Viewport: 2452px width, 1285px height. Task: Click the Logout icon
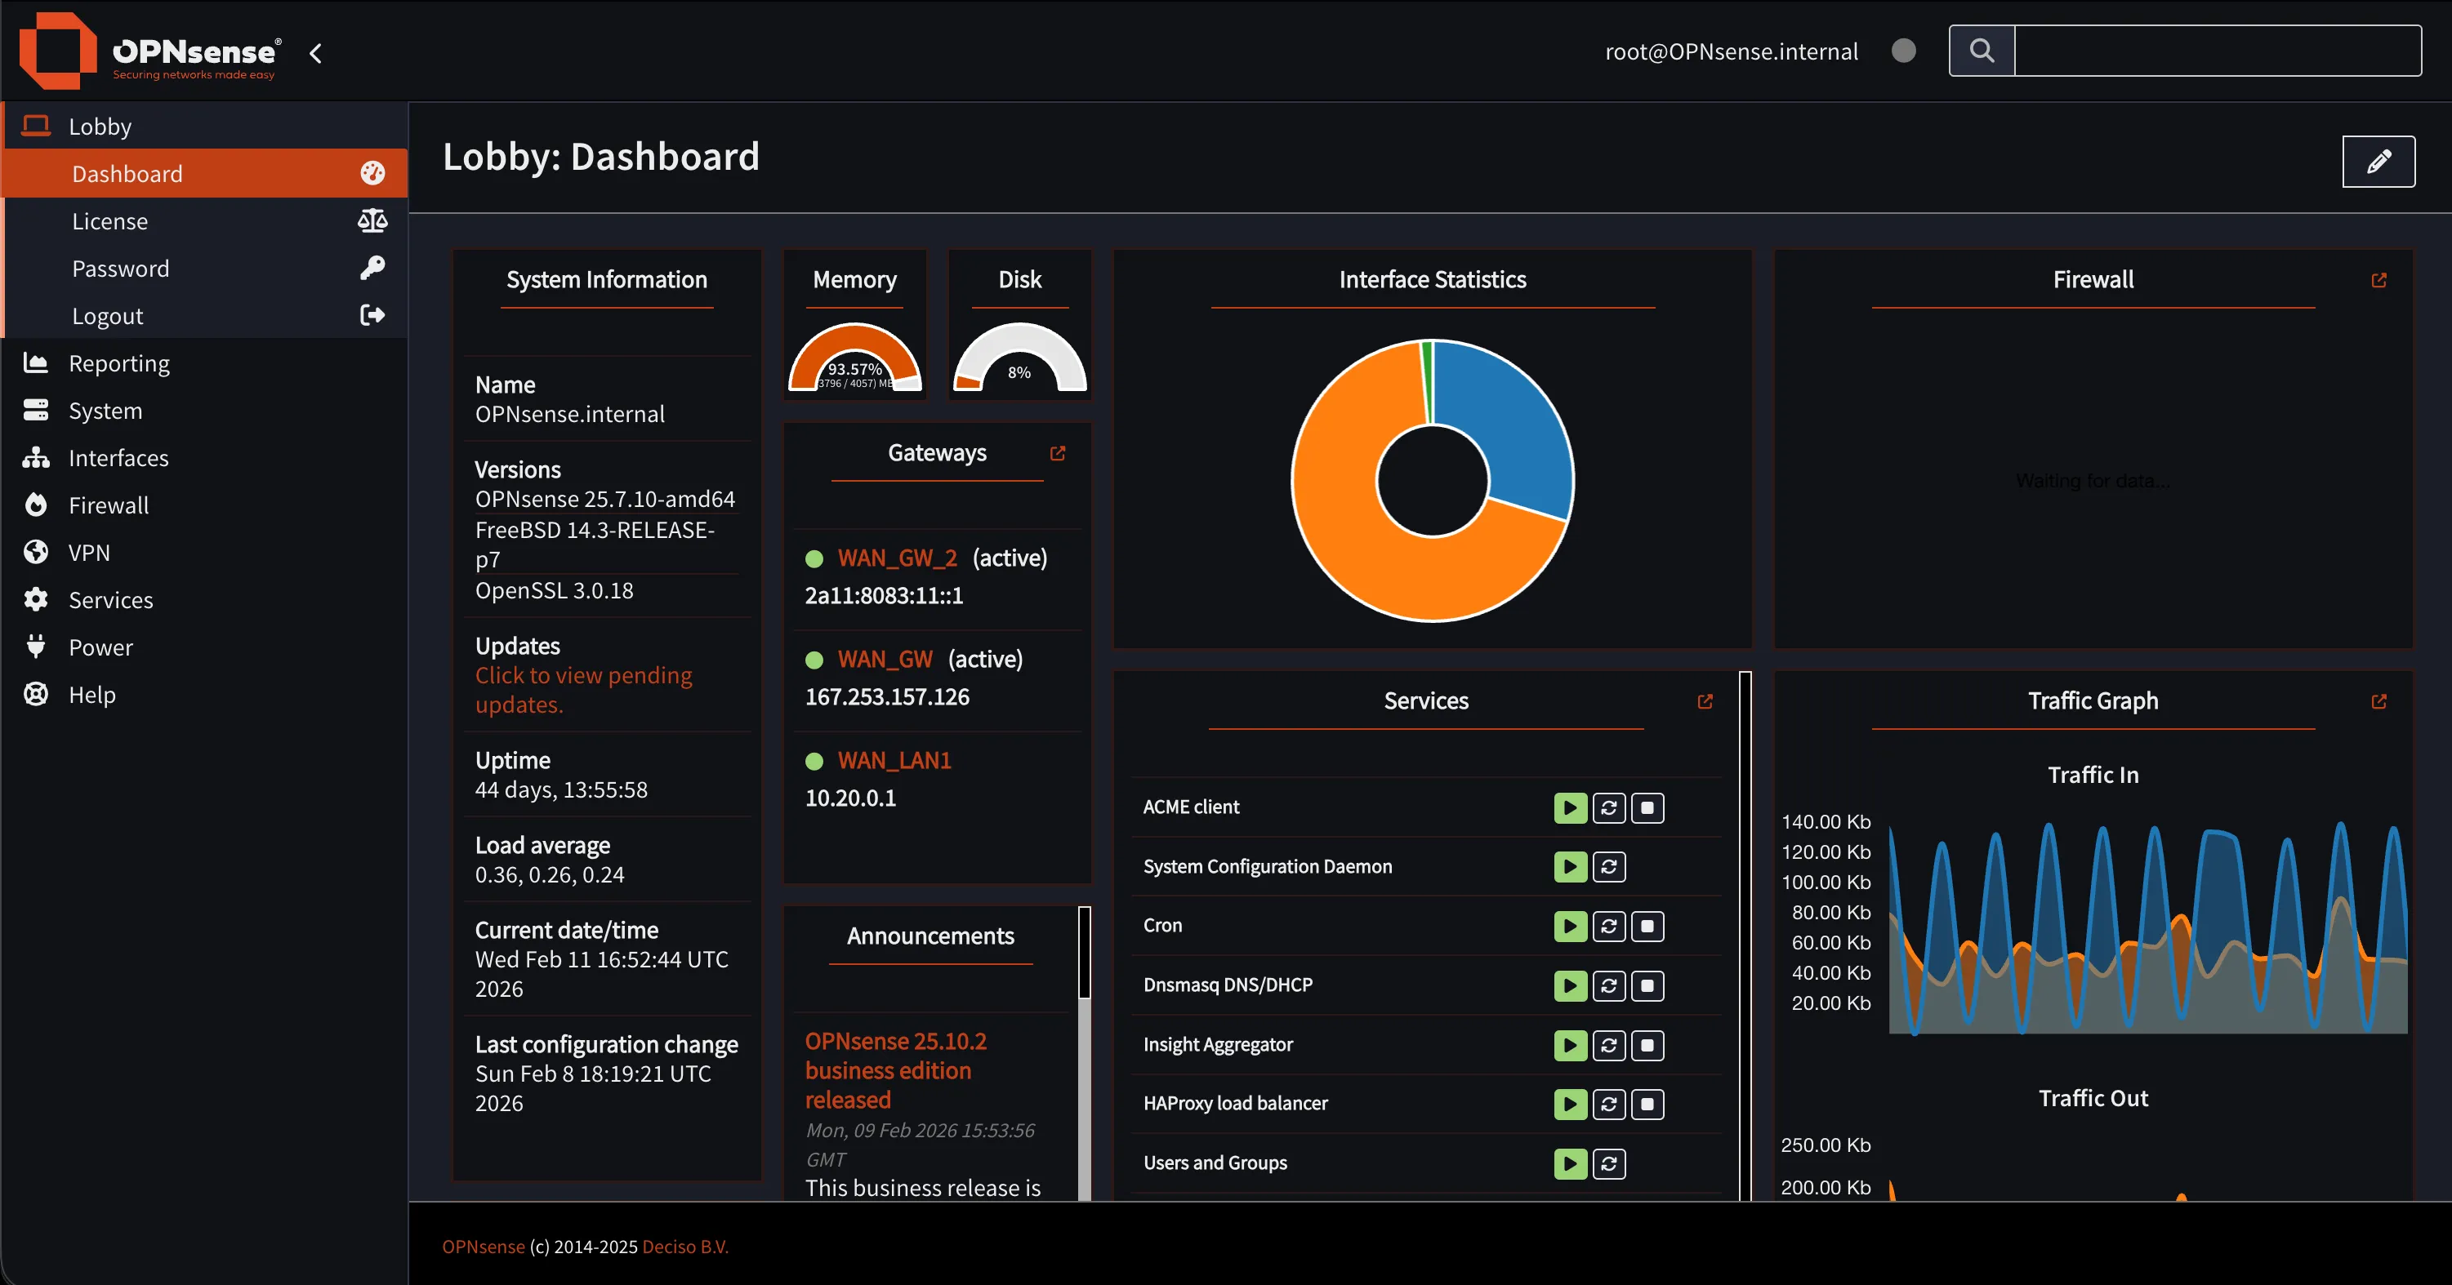(x=372, y=316)
